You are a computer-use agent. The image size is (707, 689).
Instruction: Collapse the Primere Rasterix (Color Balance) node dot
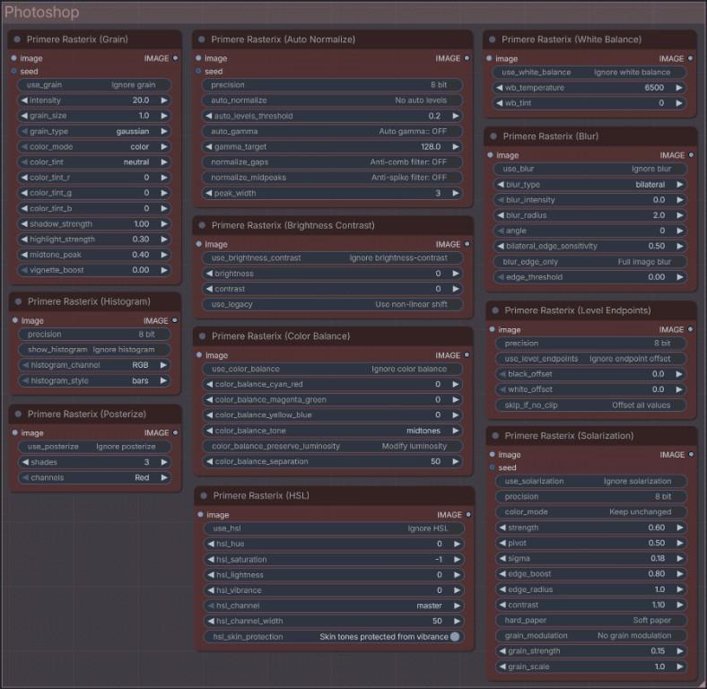coord(203,336)
